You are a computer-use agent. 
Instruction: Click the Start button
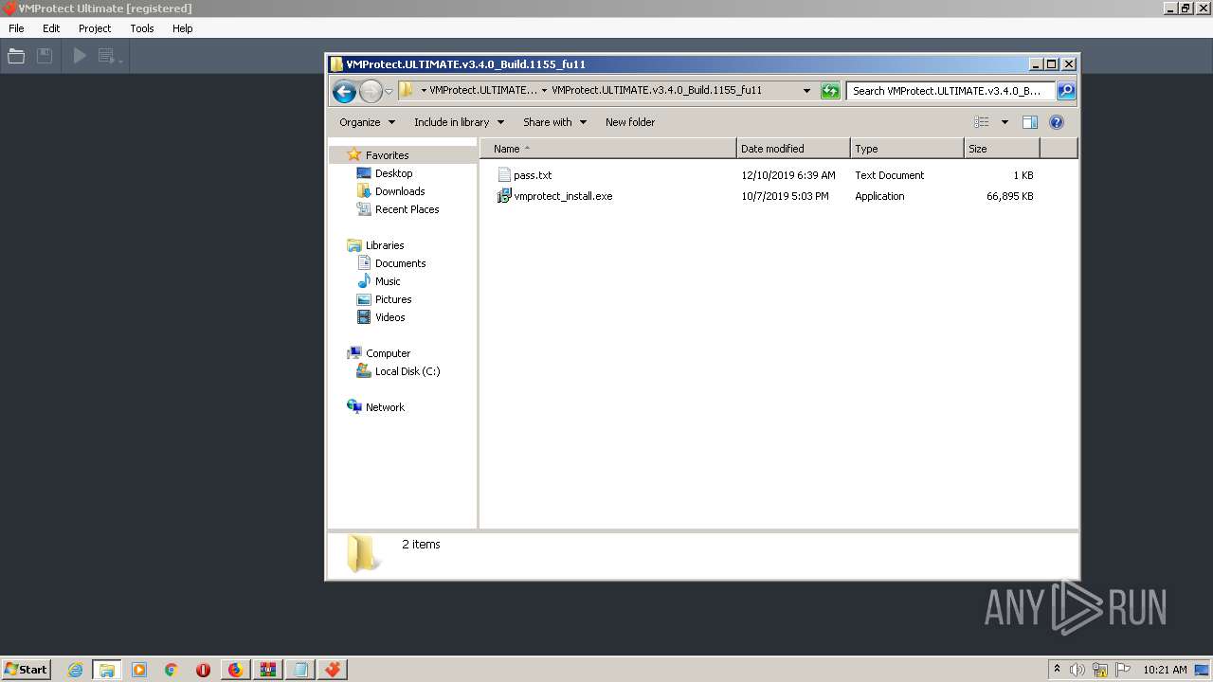coord(26,670)
